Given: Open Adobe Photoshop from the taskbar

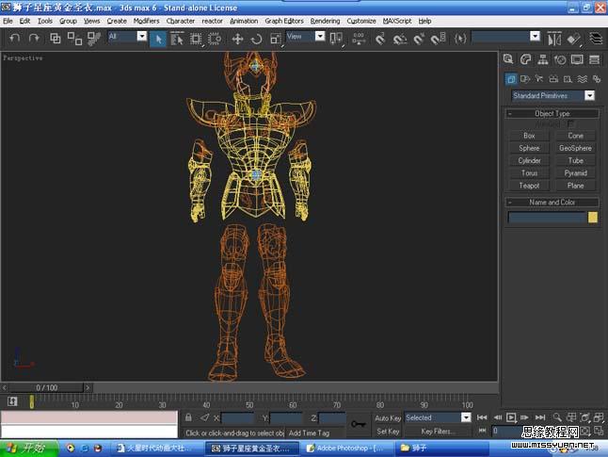Looking at the screenshot, I should click(346, 449).
